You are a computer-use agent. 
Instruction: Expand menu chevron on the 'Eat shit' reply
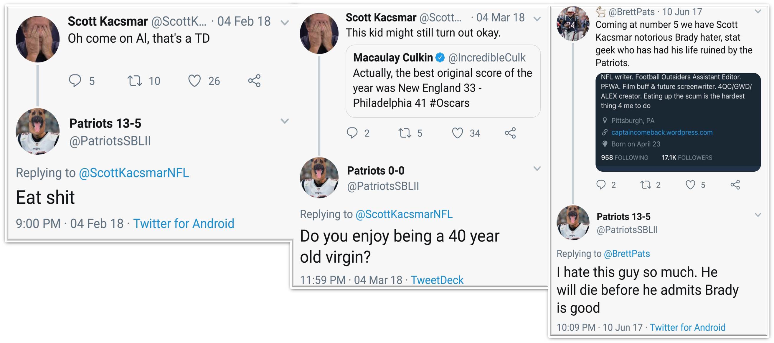pyautogui.click(x=285, y=121)
